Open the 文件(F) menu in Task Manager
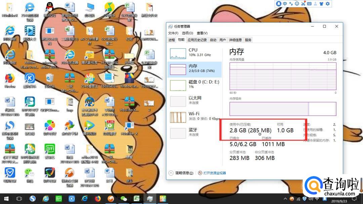363x204 pixels. pyautogui.click(x=173, y=33)
